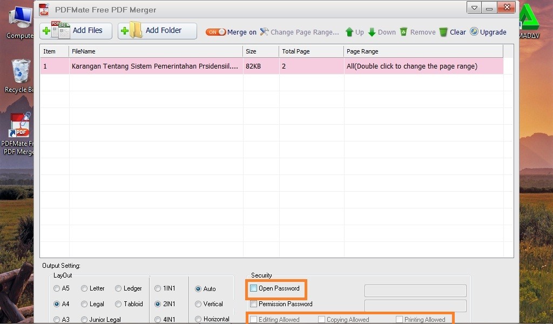This screenshot has height=324, width=553.
Task: Click the Total Page column header
Action: point(312,51)
